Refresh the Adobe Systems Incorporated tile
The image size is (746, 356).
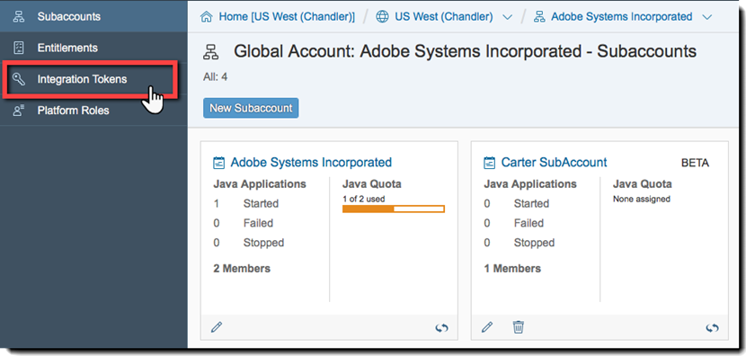(442, 328)
